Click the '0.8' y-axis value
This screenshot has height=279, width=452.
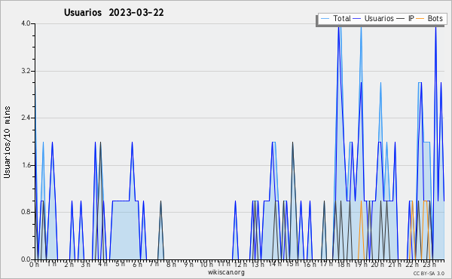coord(26,213)
